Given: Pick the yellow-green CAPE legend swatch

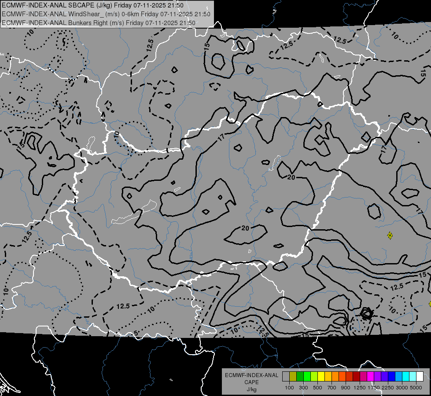Looking at the screenshot, I should (314, 377).
